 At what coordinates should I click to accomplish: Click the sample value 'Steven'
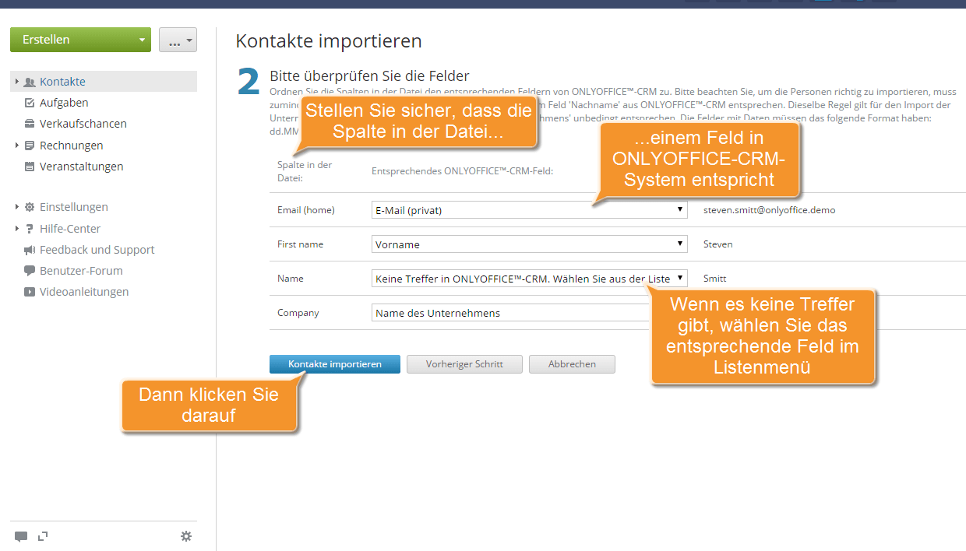pos(718,244)
